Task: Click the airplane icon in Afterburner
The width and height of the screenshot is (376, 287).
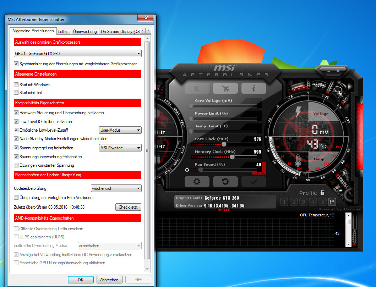Action: click(x=225, y=88)
